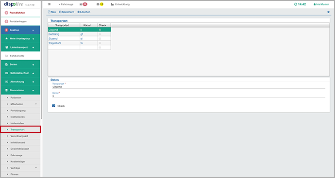Click the Neu document icon in toolbar
The height and width of the screenshot is (178, 335).
(x=49, y=12)
